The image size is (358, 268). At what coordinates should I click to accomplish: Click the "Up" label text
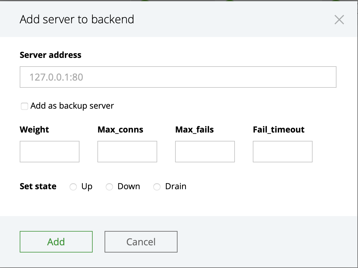[87, 187]
